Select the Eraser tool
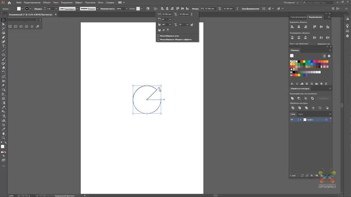The height and width of the screenshot is (197, 351). [3, 68]
